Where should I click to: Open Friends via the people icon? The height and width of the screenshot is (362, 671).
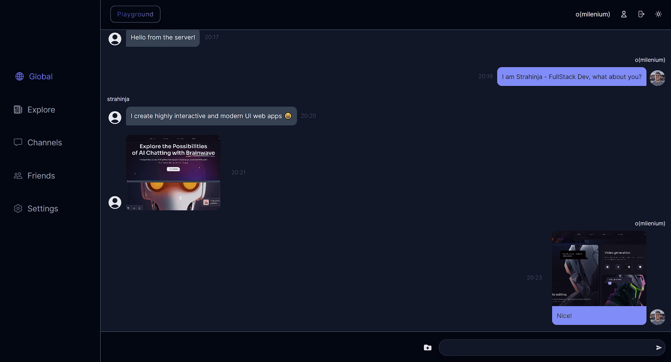(x=18, y=175)
